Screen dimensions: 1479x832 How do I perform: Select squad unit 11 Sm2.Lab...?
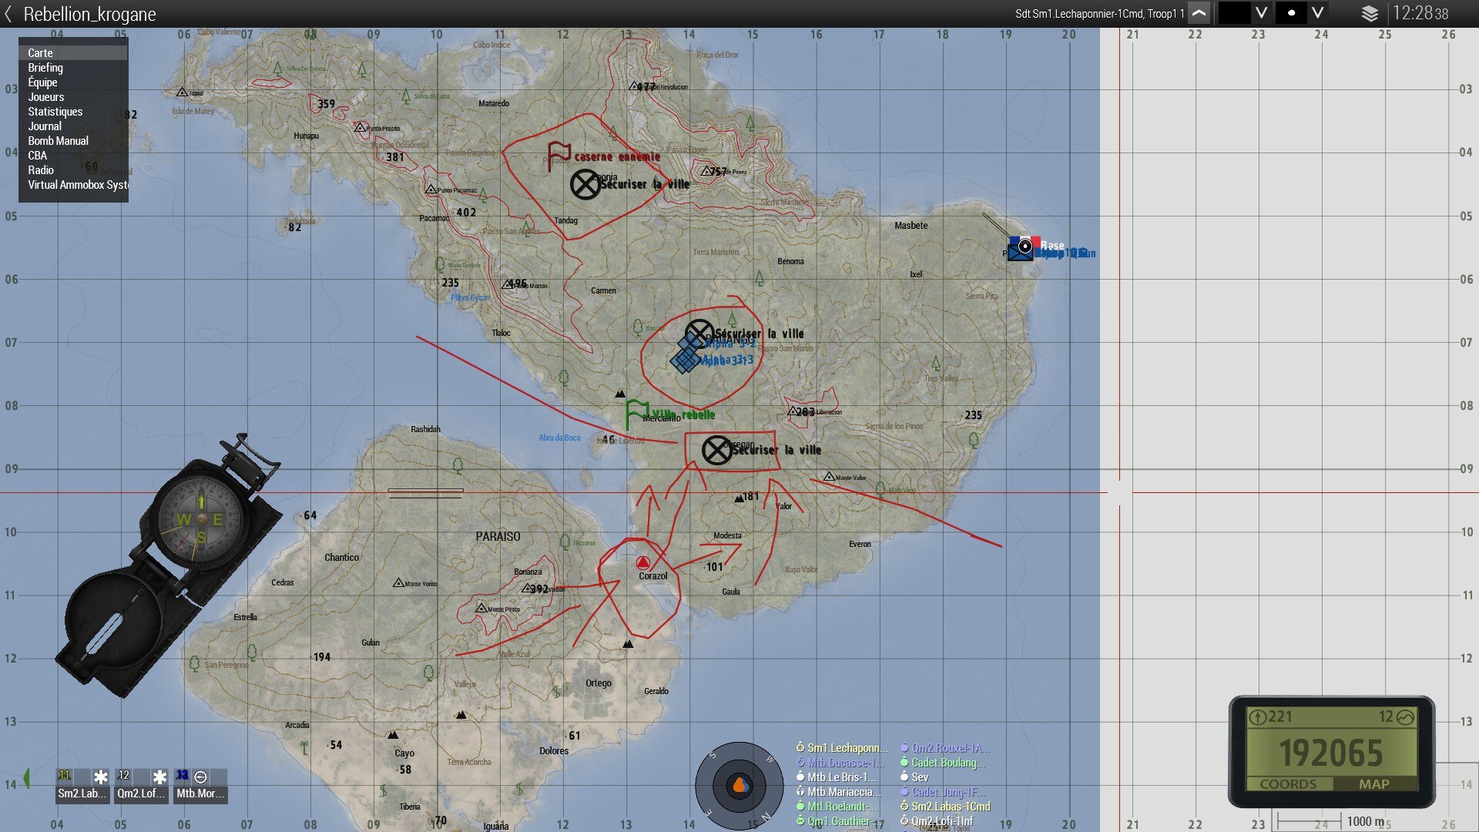82,785
